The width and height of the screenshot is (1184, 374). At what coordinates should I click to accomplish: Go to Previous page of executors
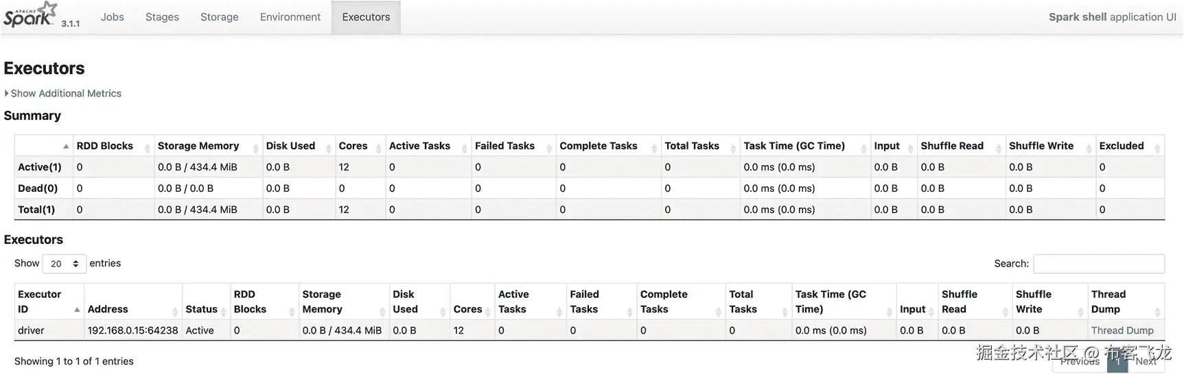[1079, 362]
